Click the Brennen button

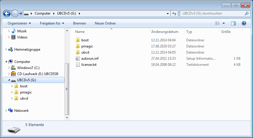(x=79, y=23)
